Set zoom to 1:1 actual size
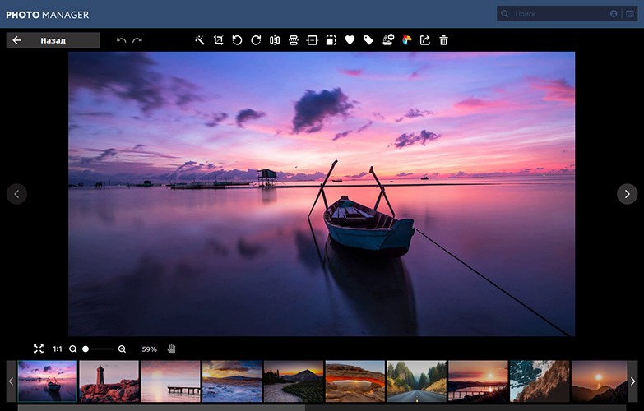Screen dimensions: 644x411 58,349
